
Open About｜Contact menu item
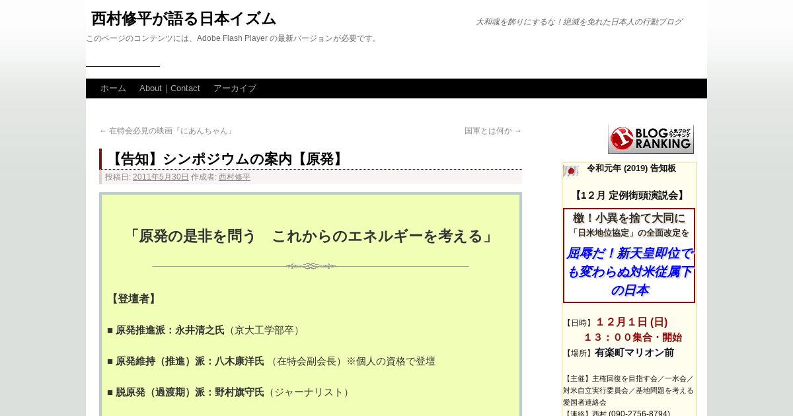pyautogui.click(x=170, y=88)
